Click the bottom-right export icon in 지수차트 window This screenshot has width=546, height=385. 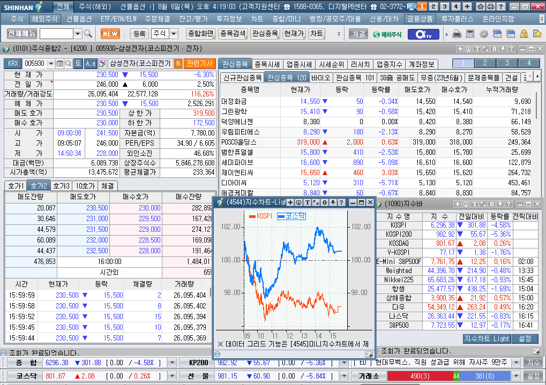pyautogui.click(x=369, y=354)
